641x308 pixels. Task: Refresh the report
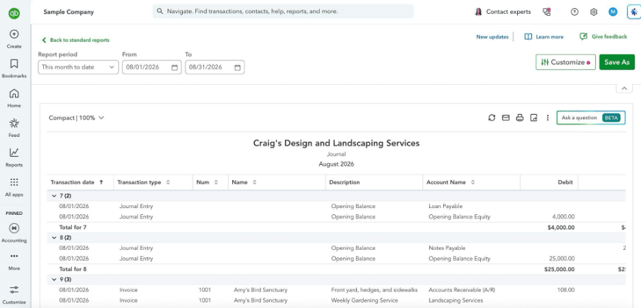click(x=492, y=118)
